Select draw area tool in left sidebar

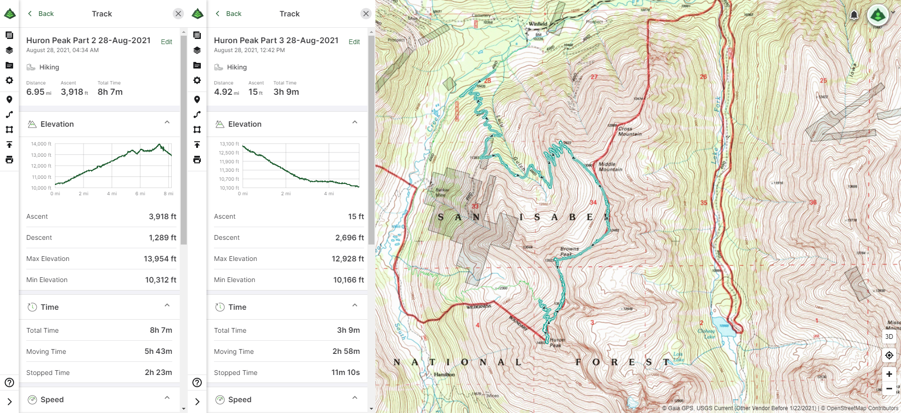point(9,130)
